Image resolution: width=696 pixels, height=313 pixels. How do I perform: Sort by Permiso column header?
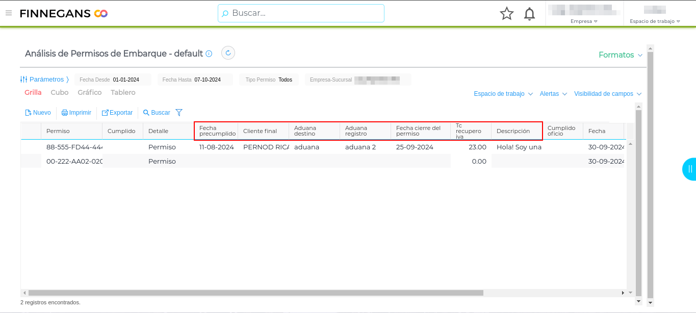[71, 131]
